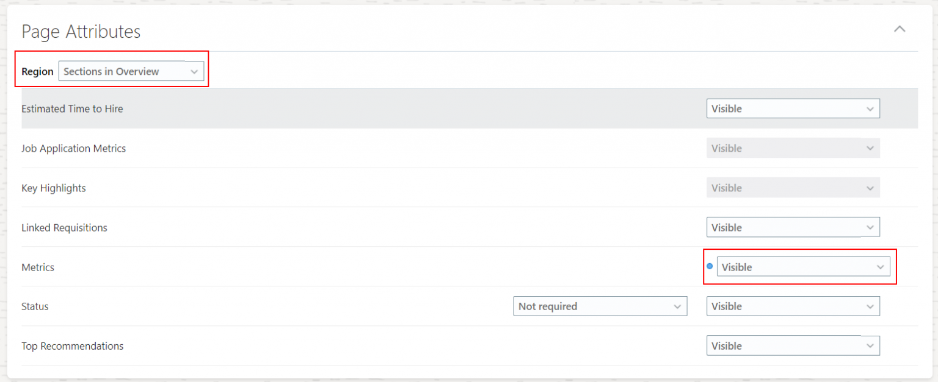Open the Estimated Time to Hire visibility dropdown
This screenshot has width=938, height=382.
[x=793, y=108]
